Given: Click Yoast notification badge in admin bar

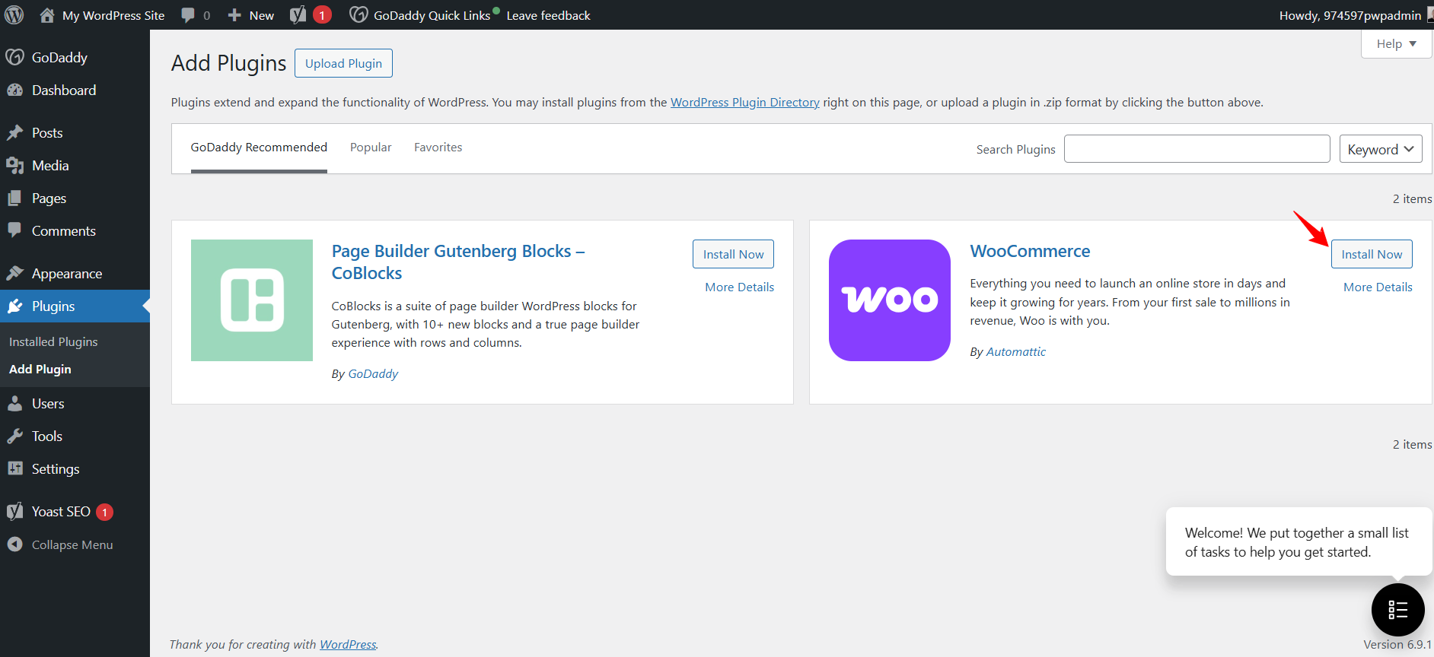Looking at the screenshot, I should 322,15.
